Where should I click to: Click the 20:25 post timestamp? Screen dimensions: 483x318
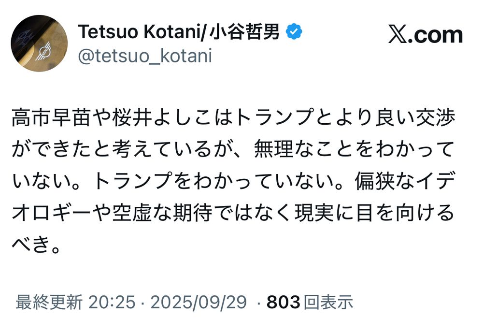click(x=112, y=302)
